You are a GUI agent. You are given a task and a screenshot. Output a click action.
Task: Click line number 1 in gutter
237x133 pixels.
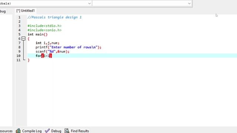(19, 17)
